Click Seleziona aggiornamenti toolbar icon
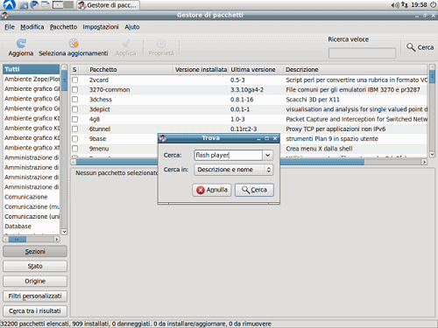This screenshot has width=438, height=328. [74, 43]
